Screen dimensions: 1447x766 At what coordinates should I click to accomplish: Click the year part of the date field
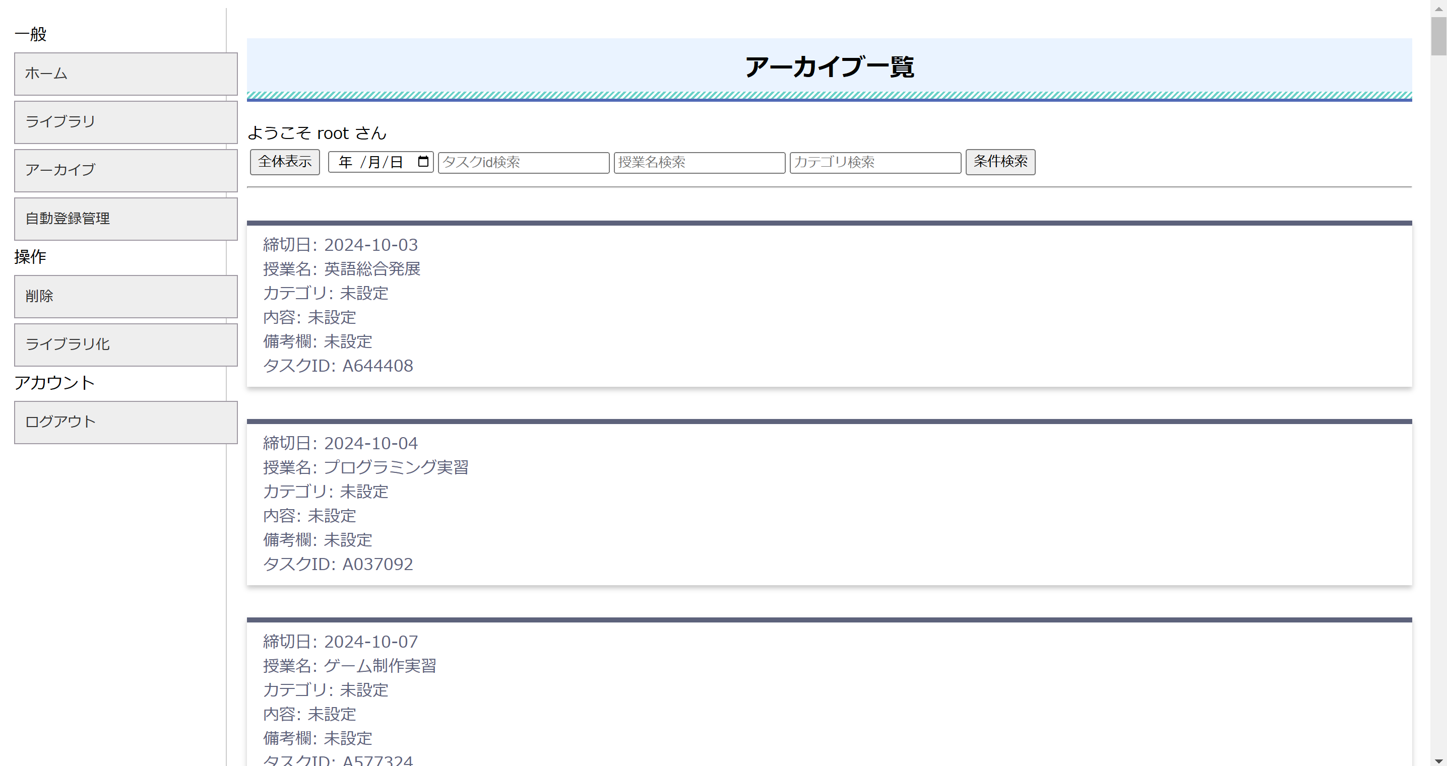point(345,162)
